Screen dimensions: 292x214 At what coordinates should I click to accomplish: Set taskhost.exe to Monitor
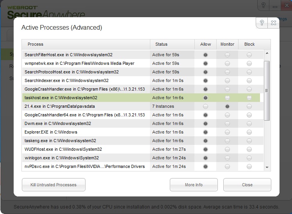click(x=227, y=98)
